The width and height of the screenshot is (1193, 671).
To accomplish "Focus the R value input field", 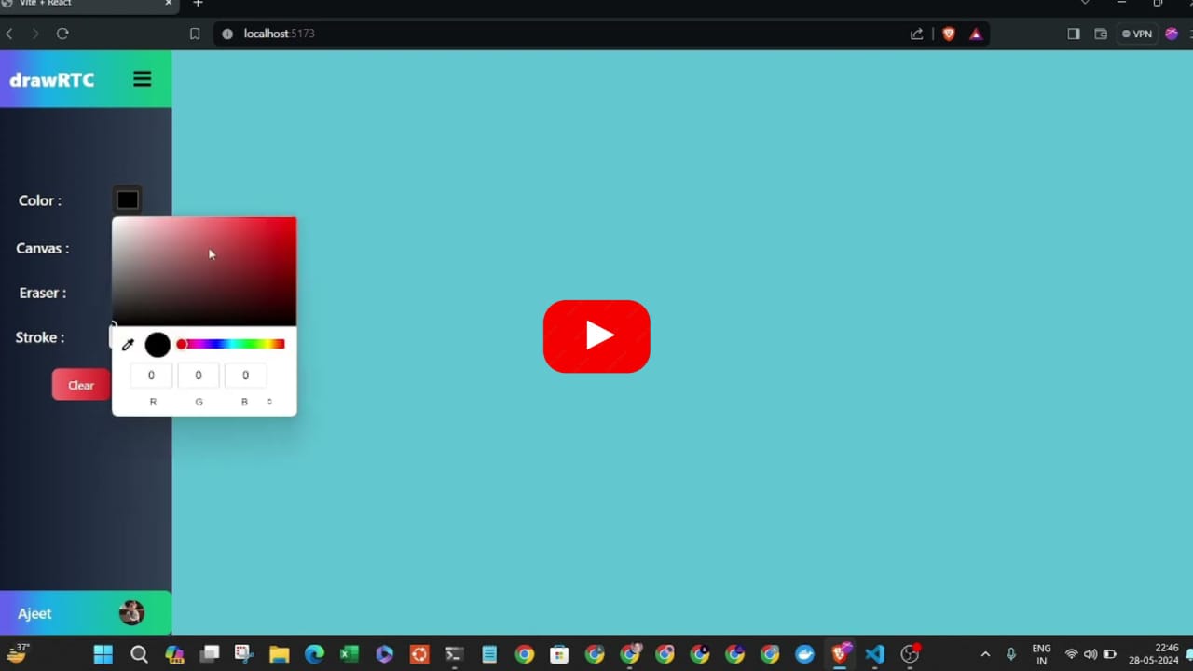I will point(151,376).
